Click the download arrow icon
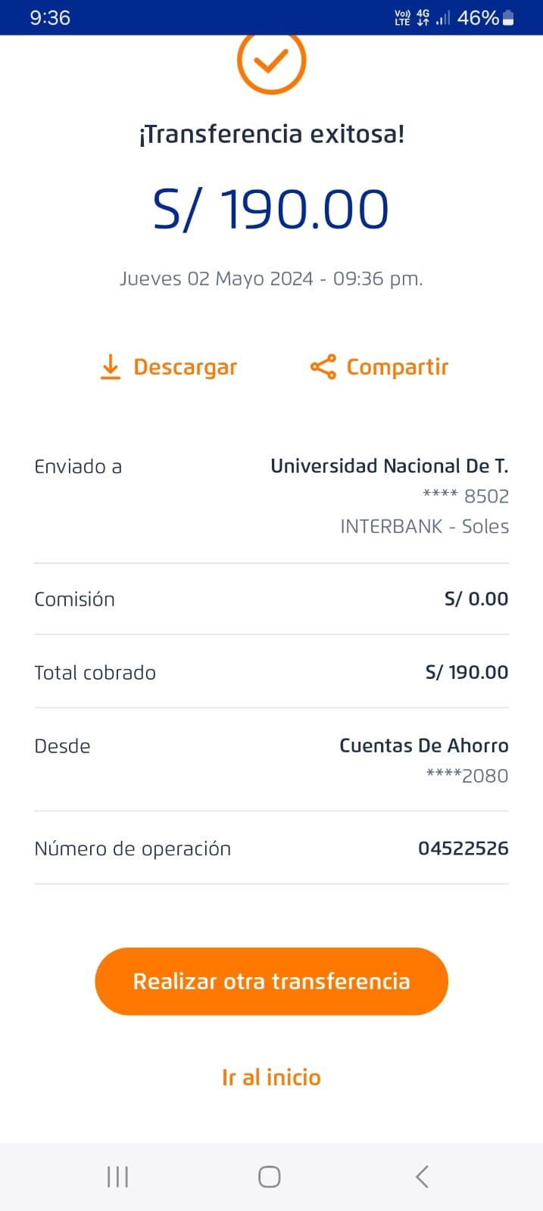543x1211 pixels. pos(111,367)
